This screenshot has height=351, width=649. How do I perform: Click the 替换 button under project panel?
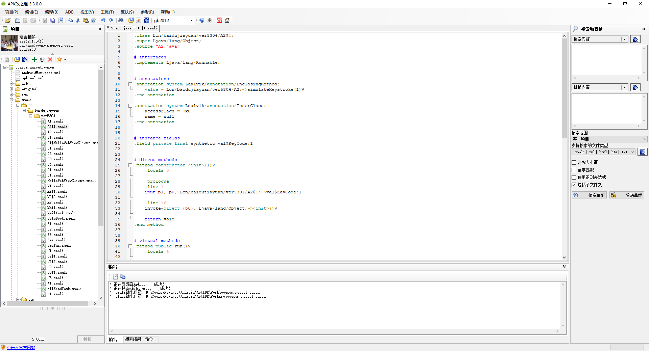point(91,339)
